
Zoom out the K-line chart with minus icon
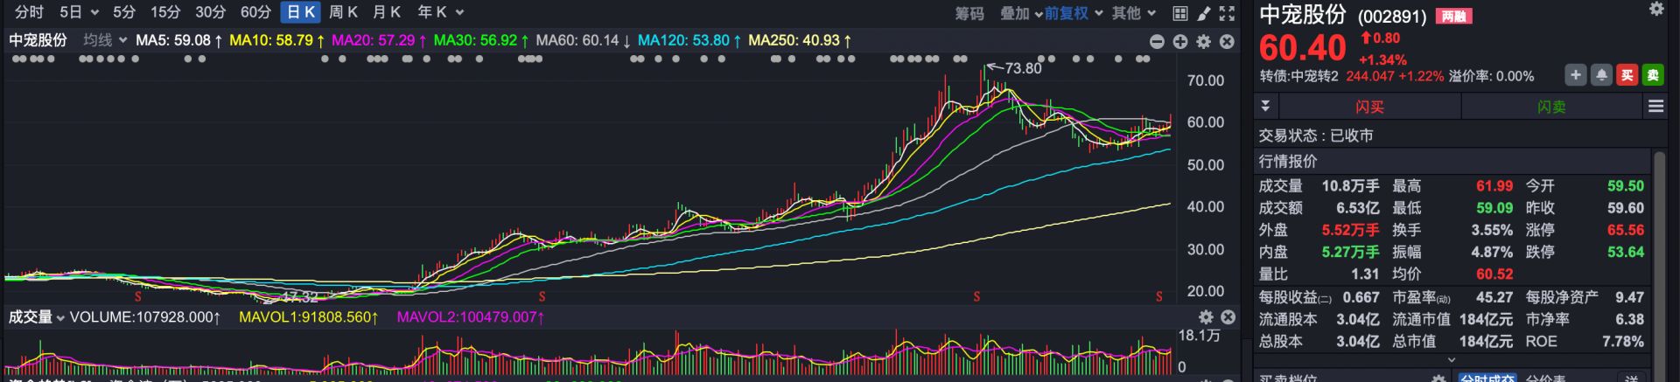(x=1157, y=41)
